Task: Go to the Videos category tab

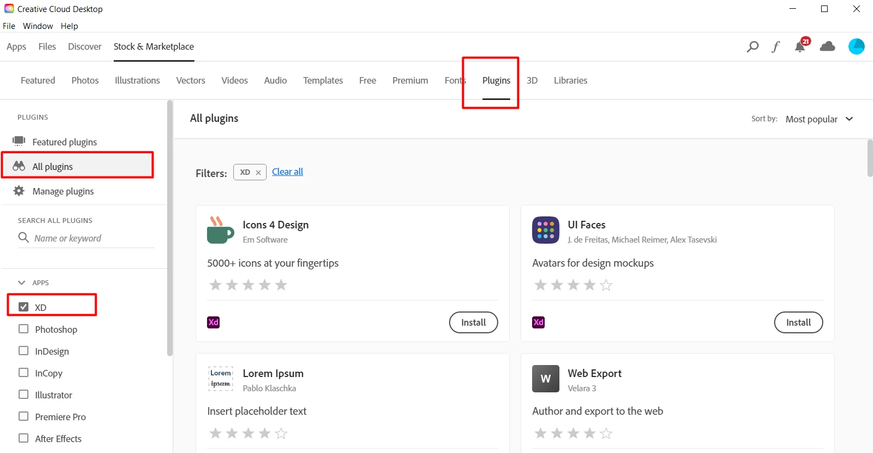Action: click(x=234, y=80)
